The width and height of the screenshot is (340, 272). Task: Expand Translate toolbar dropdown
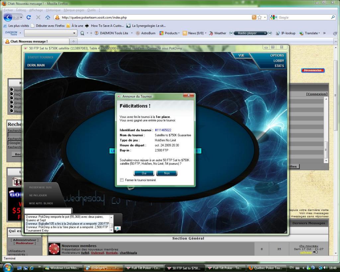tap(319, 33)
